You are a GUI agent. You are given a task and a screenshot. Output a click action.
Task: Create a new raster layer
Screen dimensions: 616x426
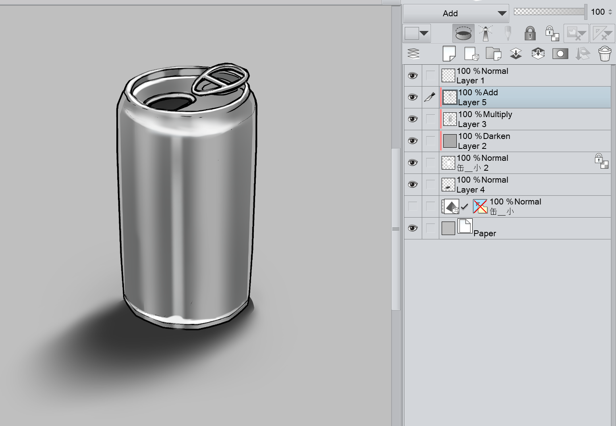click(449, 54)
